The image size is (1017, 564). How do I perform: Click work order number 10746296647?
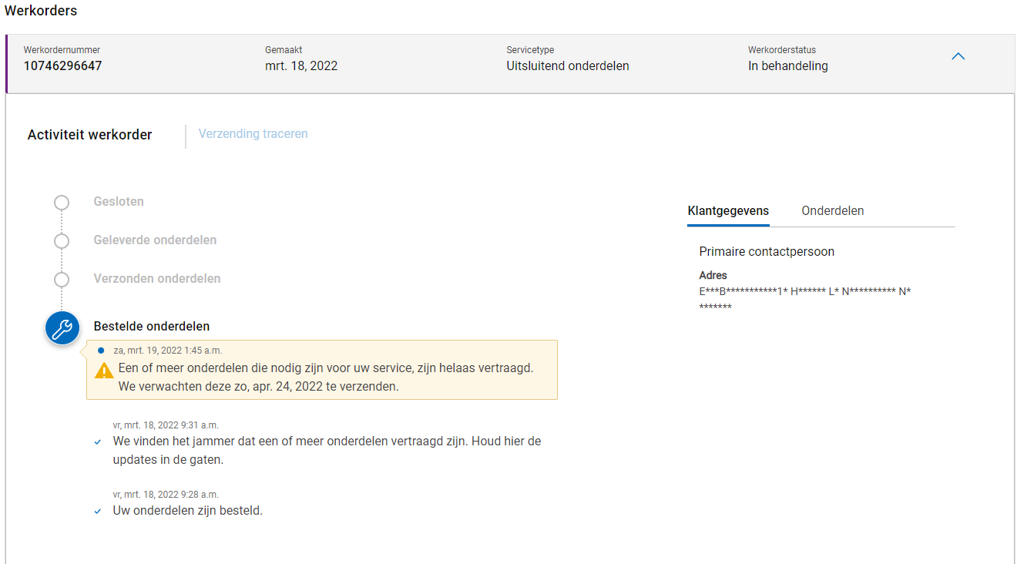62,66
